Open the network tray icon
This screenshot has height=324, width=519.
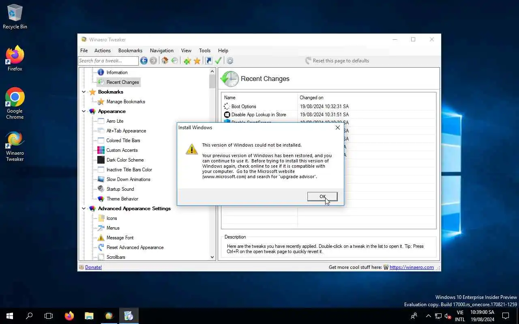point(438,316)
